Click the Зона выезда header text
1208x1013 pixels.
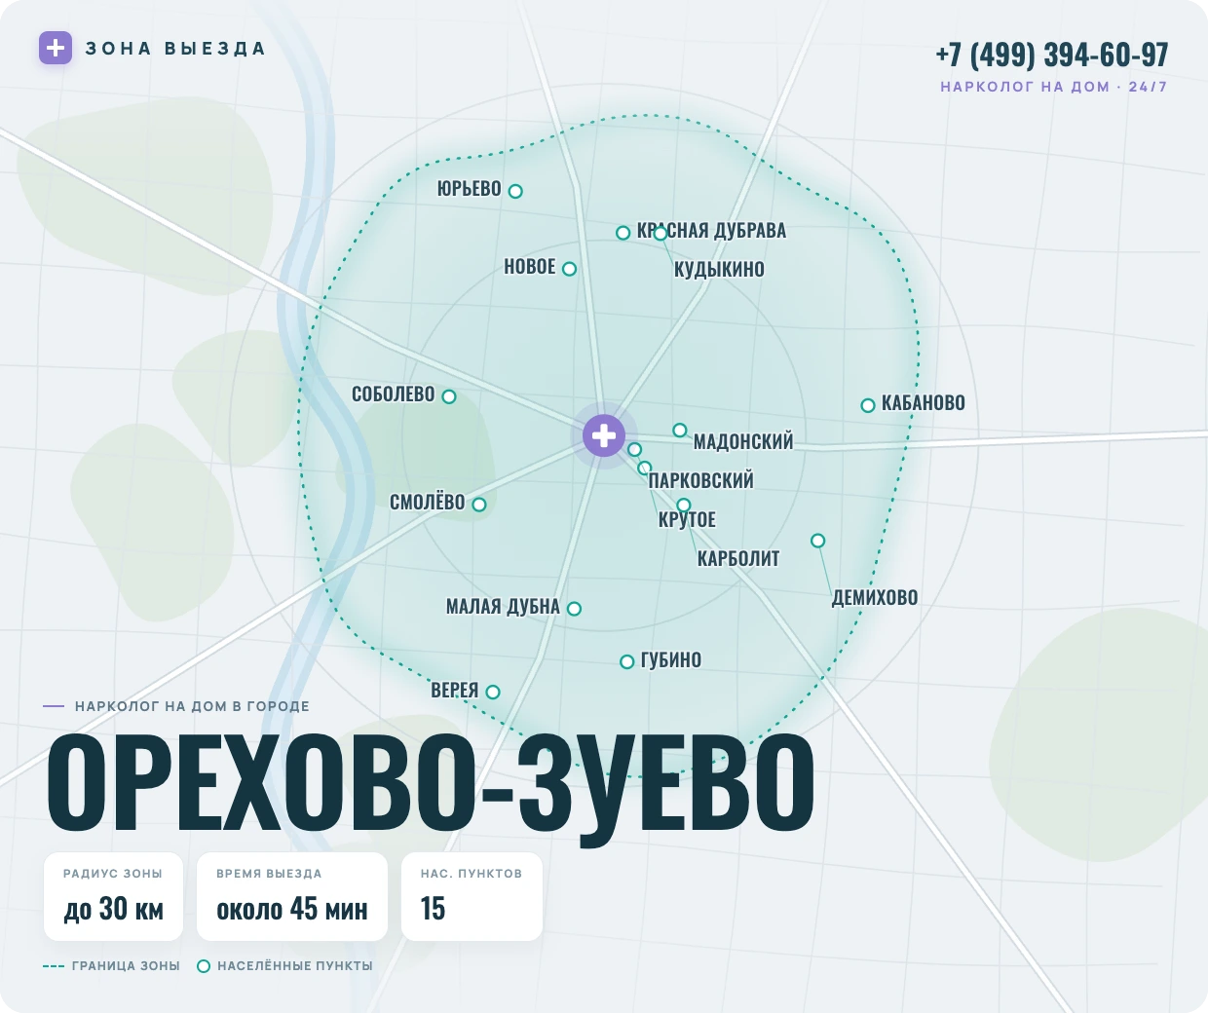(175, 49)
